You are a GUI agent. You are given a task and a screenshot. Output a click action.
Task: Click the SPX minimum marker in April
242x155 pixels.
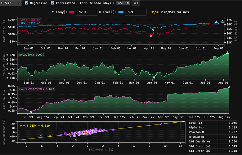(153, 30)
